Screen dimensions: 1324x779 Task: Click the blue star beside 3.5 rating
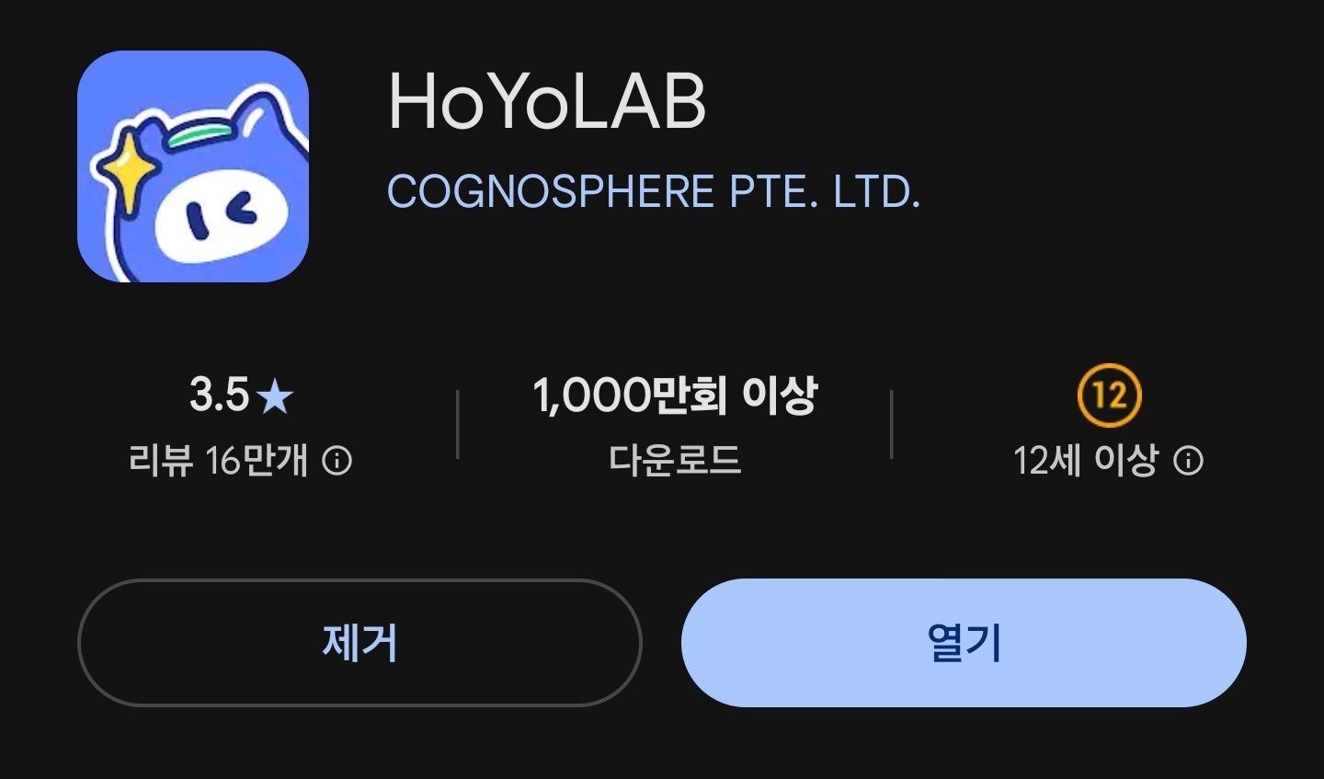275,397
